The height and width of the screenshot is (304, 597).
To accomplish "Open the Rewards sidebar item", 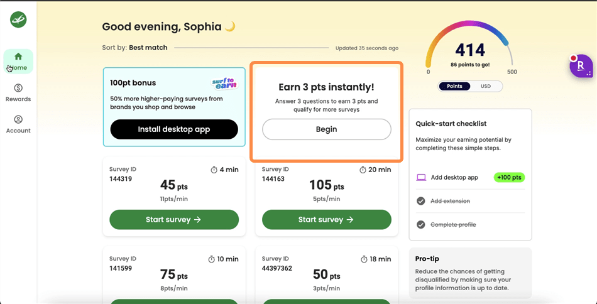I will (18, 93).
